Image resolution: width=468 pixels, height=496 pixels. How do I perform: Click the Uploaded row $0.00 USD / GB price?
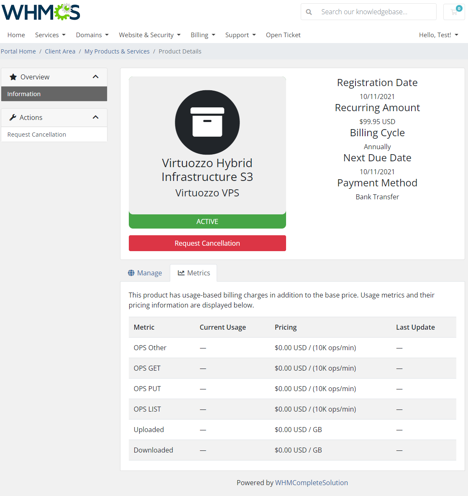click(x=298, y=430)
